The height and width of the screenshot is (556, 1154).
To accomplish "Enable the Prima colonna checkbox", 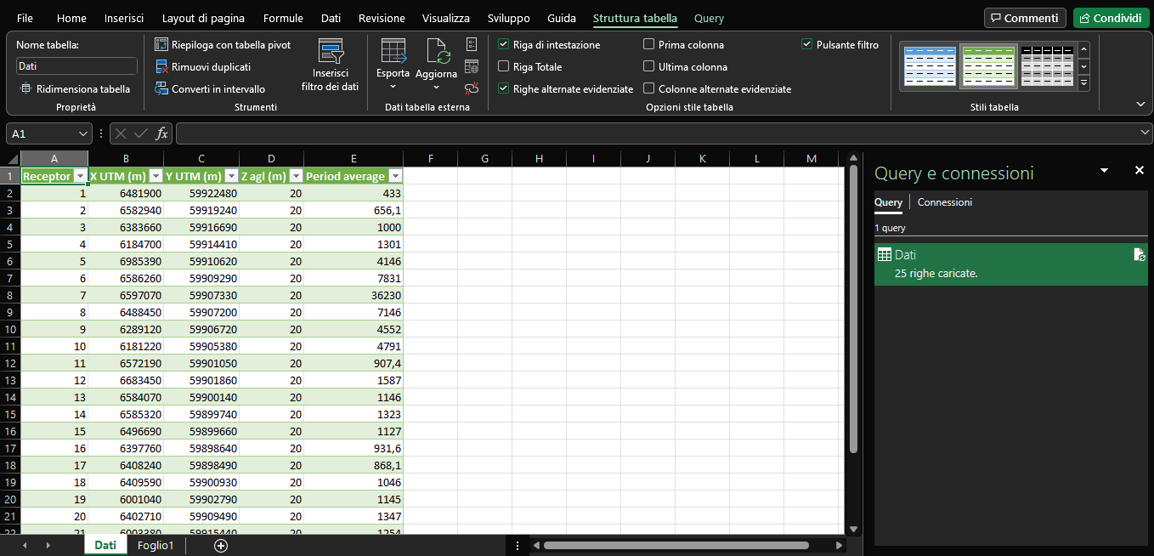I will click(x=649, y=44).
